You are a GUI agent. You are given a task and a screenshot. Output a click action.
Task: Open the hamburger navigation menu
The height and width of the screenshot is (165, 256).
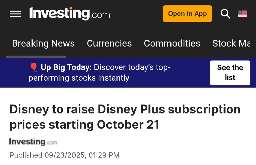15,14
